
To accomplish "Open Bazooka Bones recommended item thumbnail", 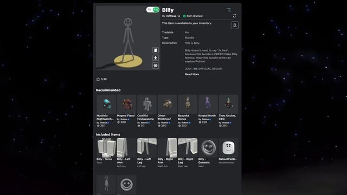I will click(188, 104).
